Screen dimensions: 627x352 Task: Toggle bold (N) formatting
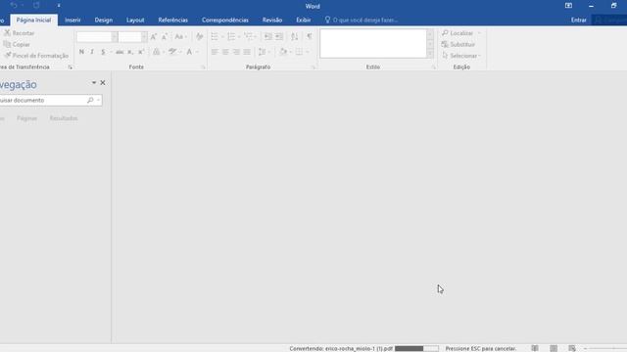[81, 52]
